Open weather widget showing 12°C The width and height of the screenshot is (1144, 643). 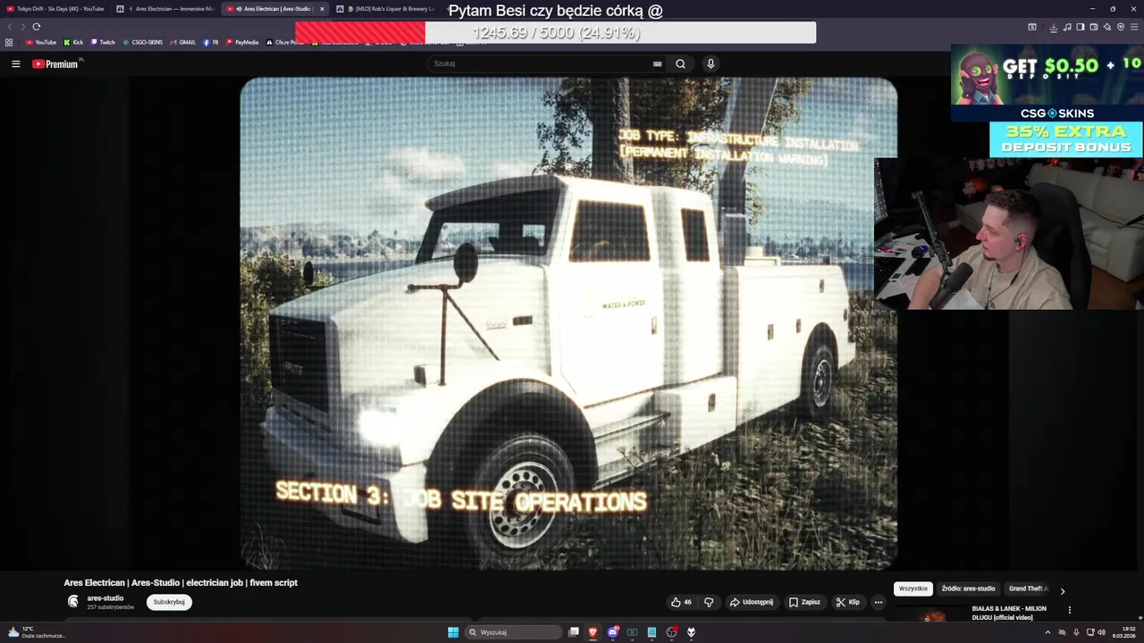pyautogui.click(x=38, y=632)
